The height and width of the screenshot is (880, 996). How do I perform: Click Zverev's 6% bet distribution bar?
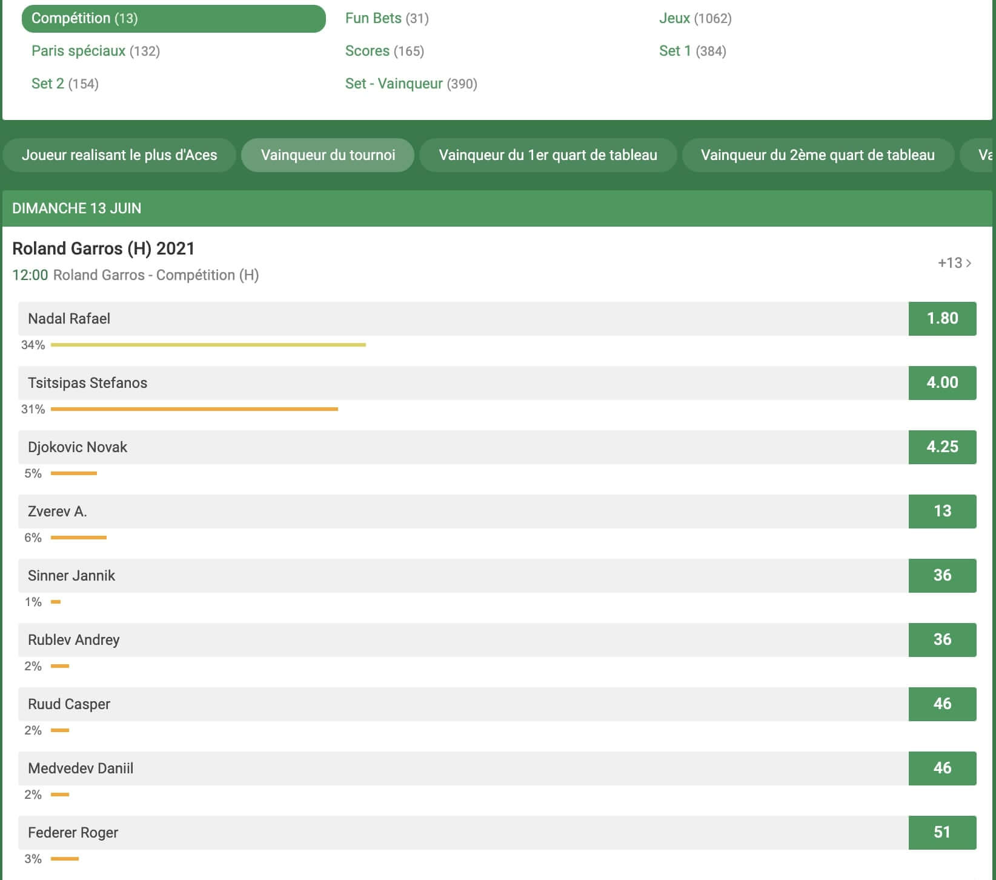coord(79,538)
